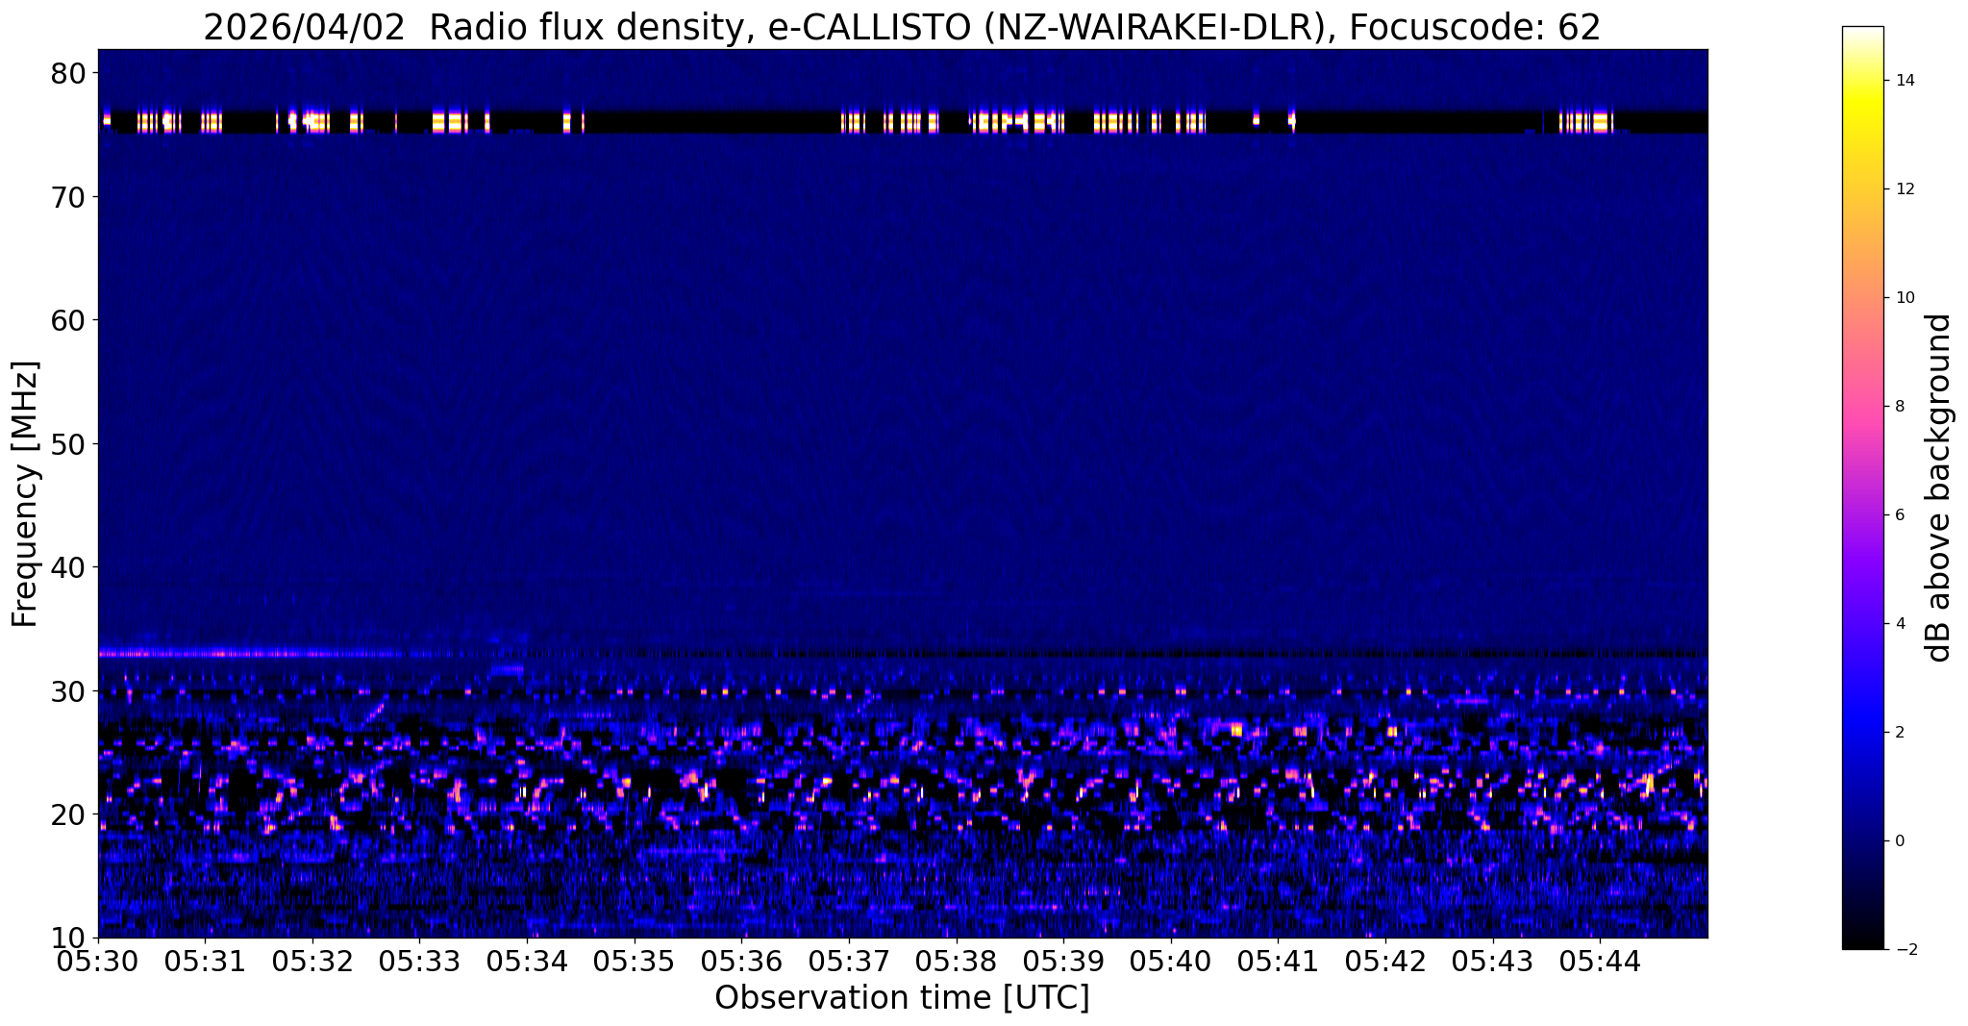Click the plot title text about e-CALLISTO
Image resolution: width=1968 pixels, height=1026 pixels.
902,27
